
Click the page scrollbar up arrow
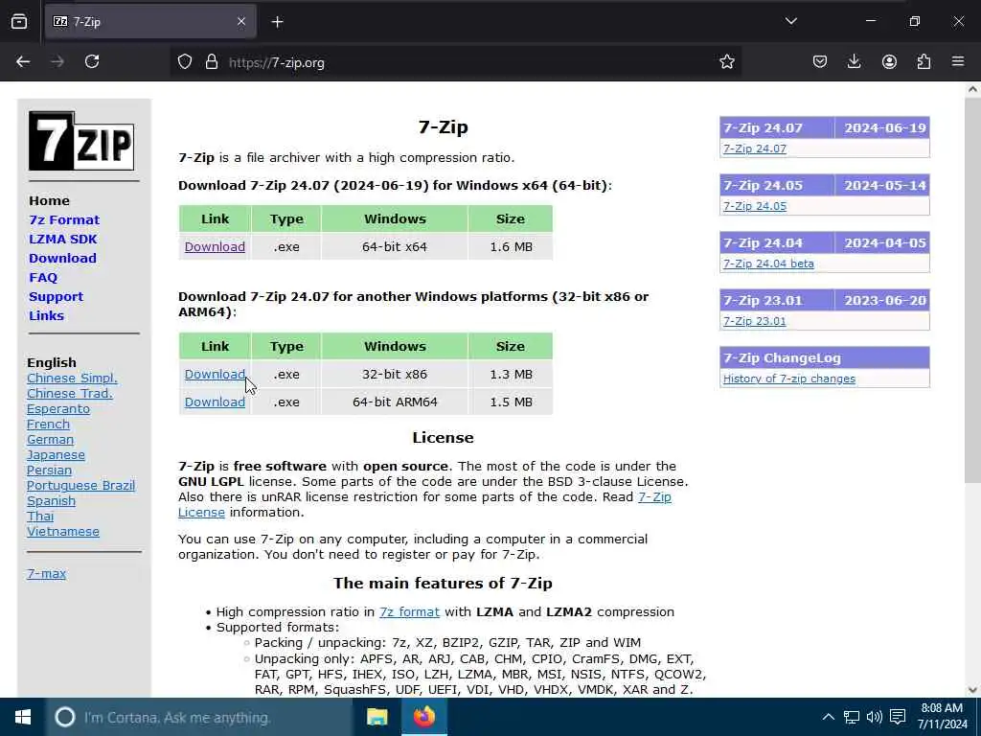(x=972, y=89)
